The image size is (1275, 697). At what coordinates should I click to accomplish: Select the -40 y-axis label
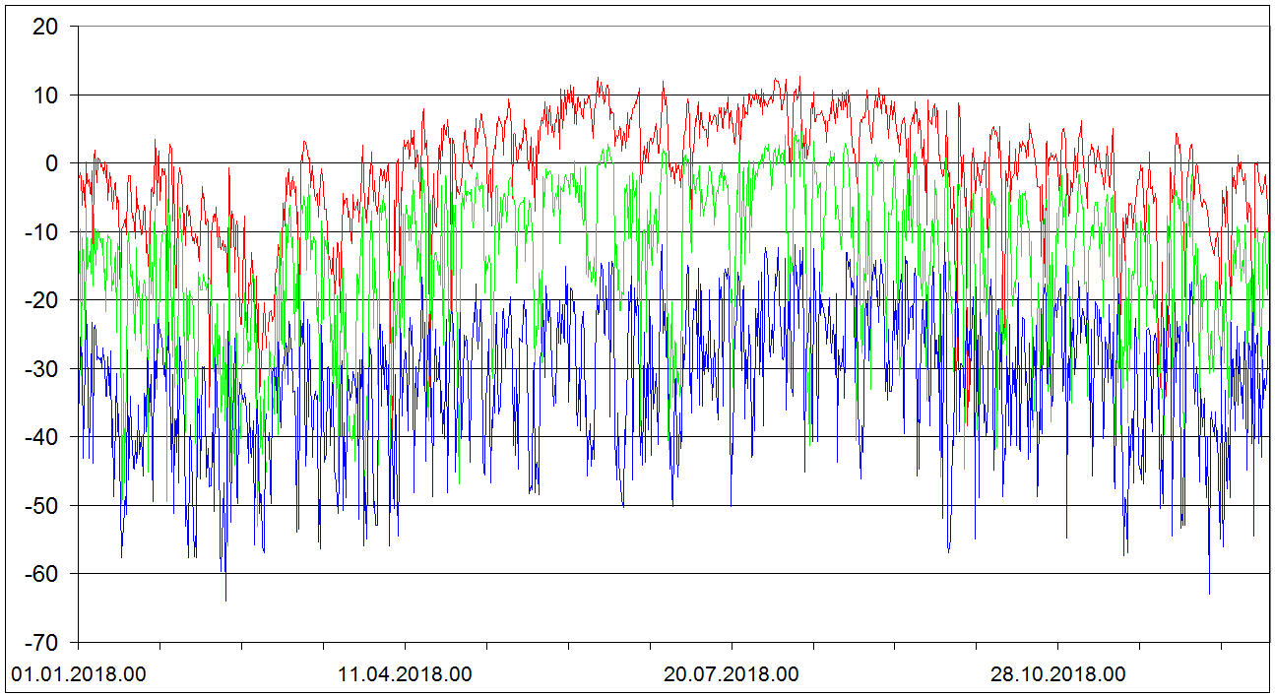[41, 437]
